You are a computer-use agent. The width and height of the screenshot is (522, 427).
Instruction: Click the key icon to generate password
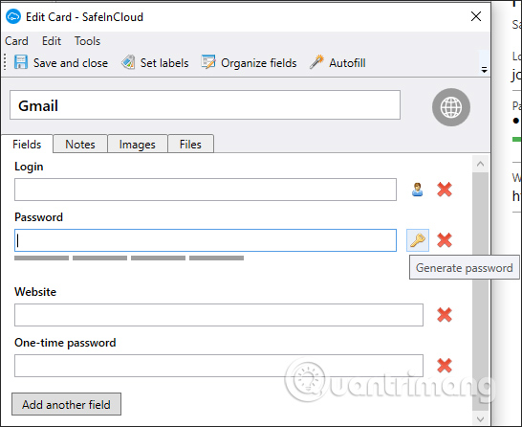(418, 240)
